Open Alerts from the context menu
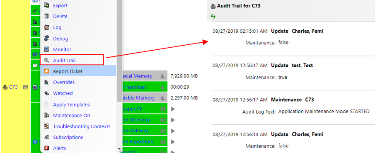The width and height of the screenshot is (375, 153). 59,148
